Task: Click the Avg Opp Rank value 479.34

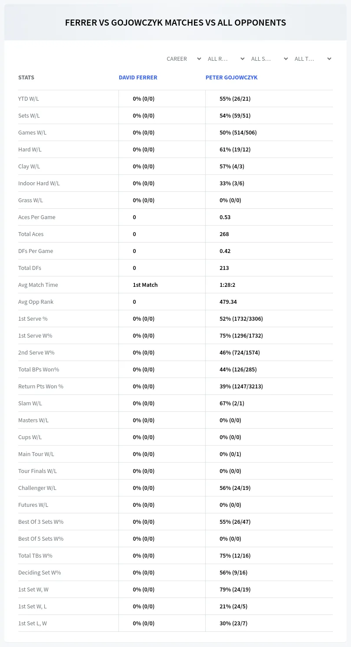Action: (228, 302)
